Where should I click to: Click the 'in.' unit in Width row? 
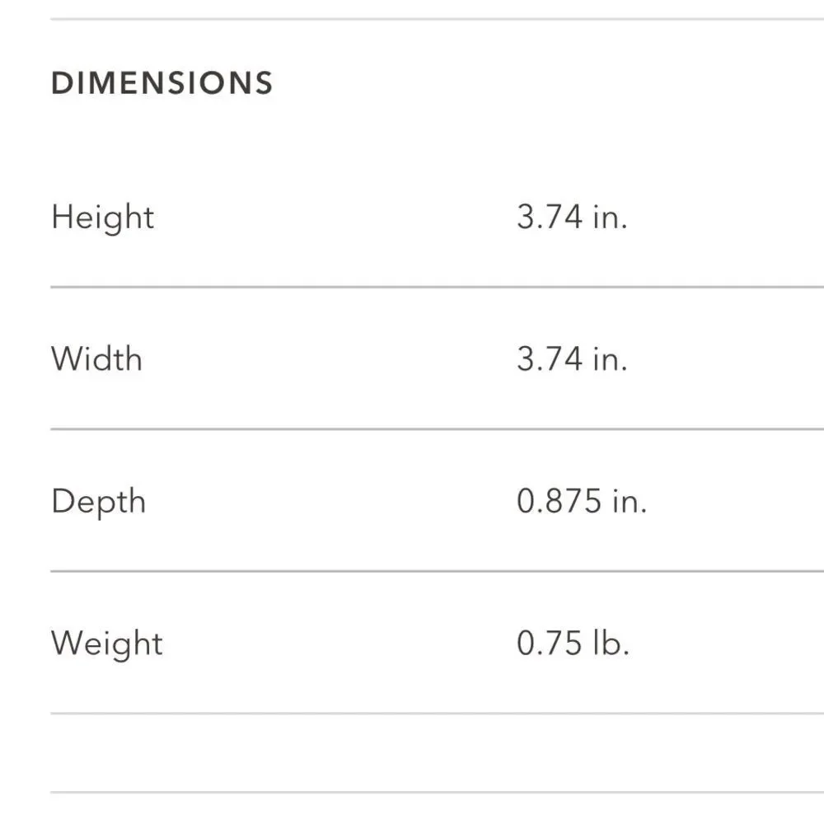click(610, 359)
